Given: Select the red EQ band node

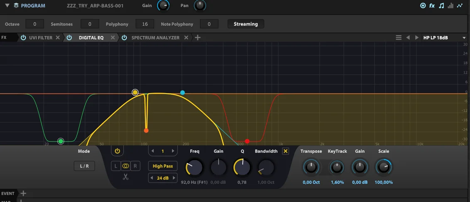Looking at the screenshot, I should (x=247, y=141).
